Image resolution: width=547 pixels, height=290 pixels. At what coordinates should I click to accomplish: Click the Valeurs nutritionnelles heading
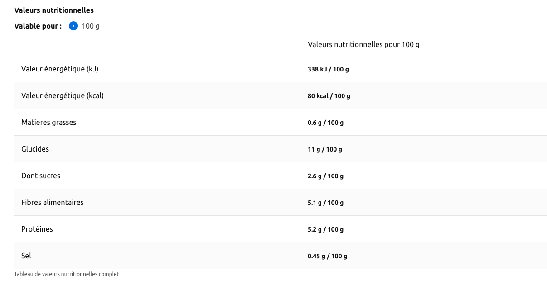click(54, 10)
